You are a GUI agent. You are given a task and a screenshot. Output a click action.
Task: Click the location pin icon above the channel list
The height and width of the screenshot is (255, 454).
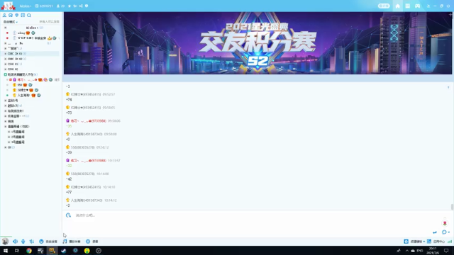coord(16,15)
